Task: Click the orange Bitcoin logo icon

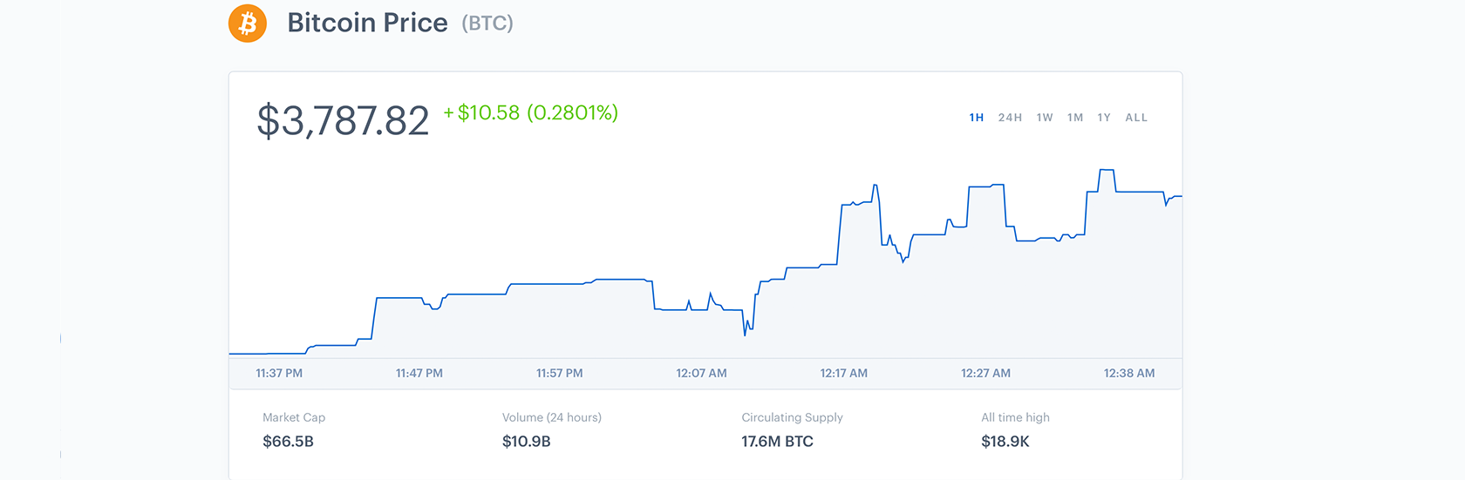Action: pos(248,24)
